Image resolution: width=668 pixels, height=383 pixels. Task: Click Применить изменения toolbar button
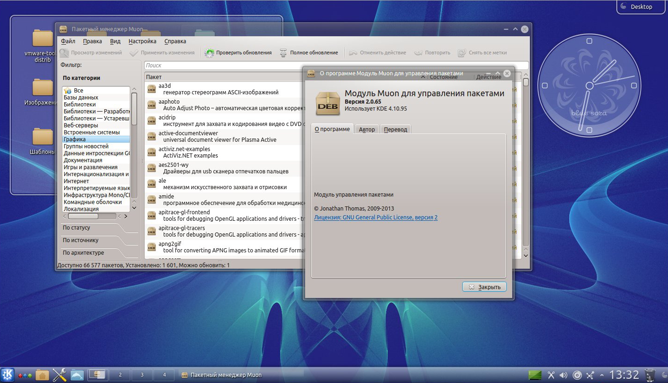[162, 53]
